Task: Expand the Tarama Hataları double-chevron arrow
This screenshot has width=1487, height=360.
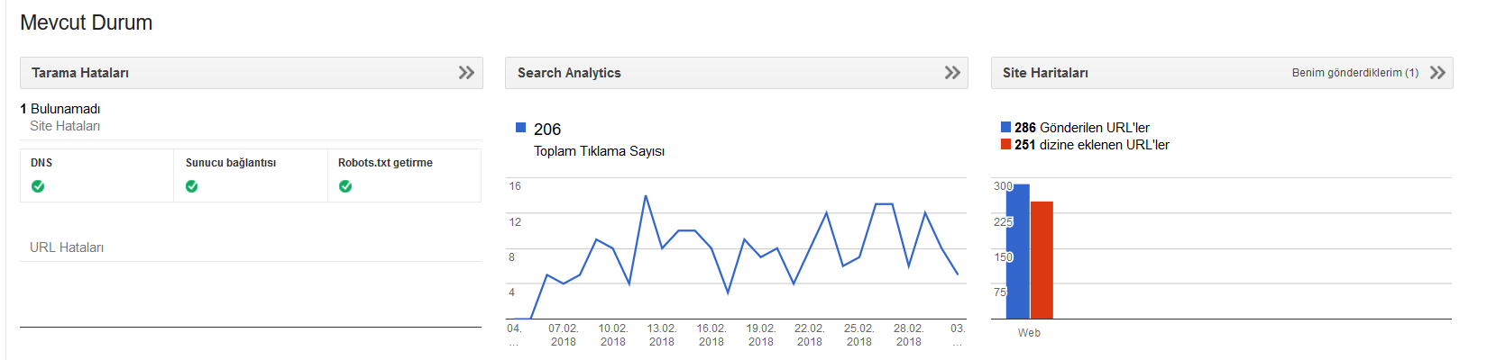Action: click(466, 73)
